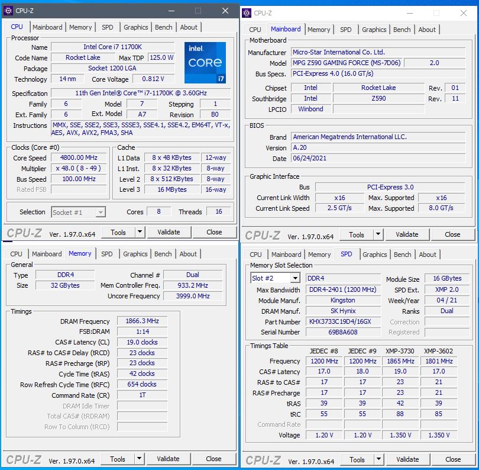Select CPU tab in the Mainboard window

click(255, 30)
